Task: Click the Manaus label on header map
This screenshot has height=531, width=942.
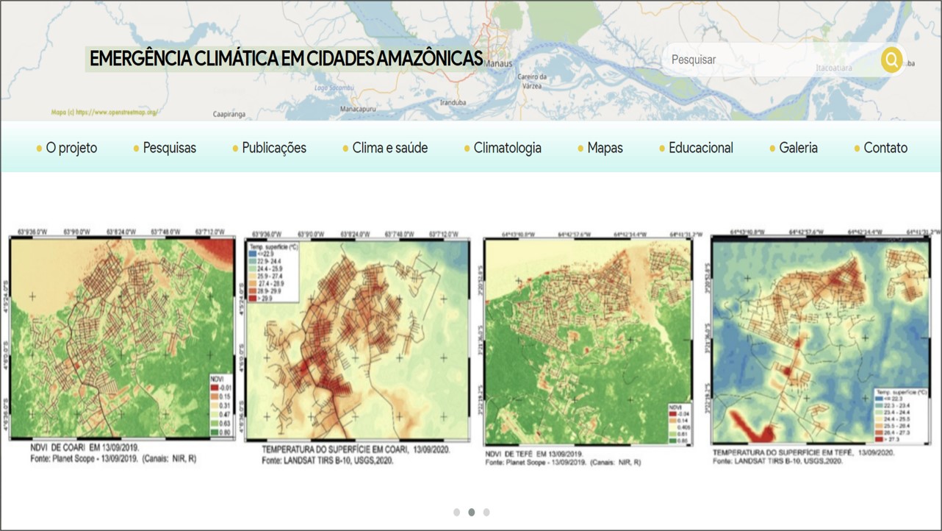Action: click(x=499, y=64)
